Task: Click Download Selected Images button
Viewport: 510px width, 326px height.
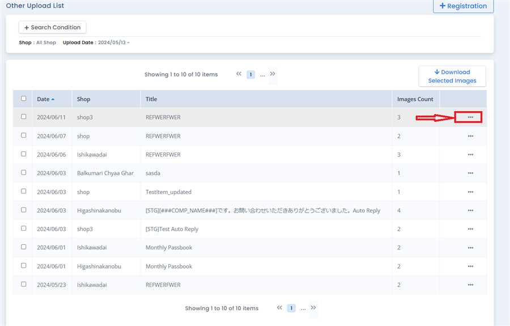Action: point(452,77)
